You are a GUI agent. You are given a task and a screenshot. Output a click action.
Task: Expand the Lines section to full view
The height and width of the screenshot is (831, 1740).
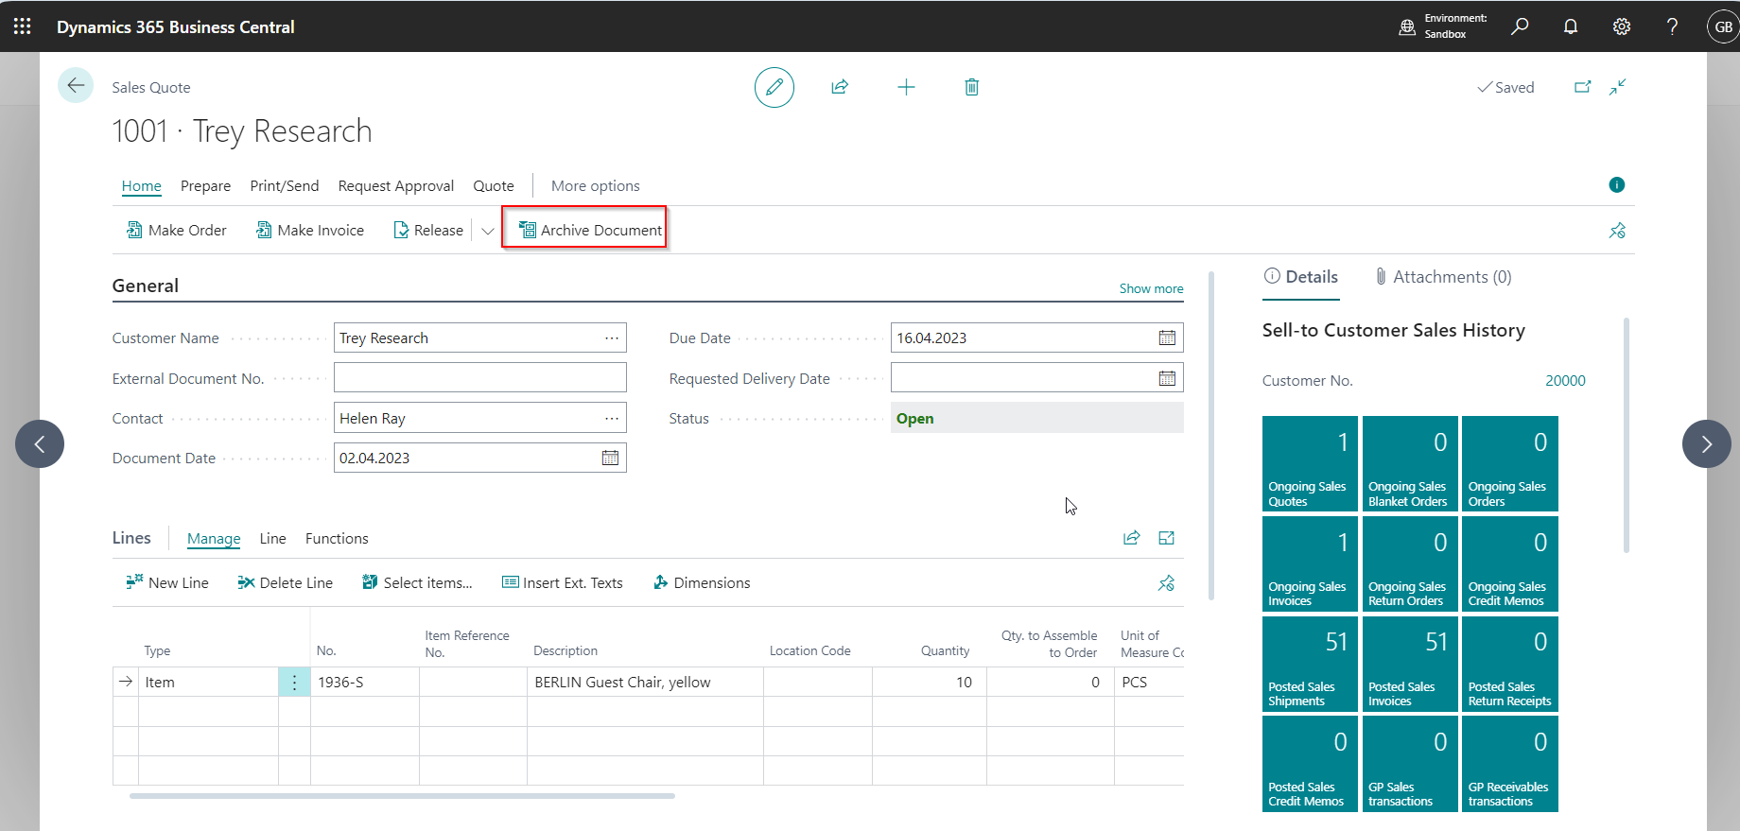point(1166,538)
